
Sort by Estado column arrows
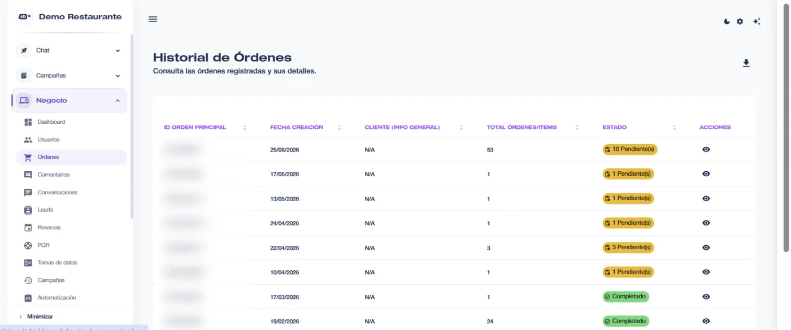(x=674, y=128)
